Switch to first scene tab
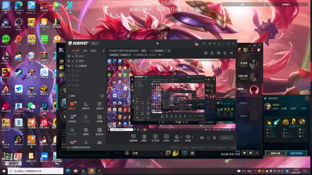 [75, 51]
